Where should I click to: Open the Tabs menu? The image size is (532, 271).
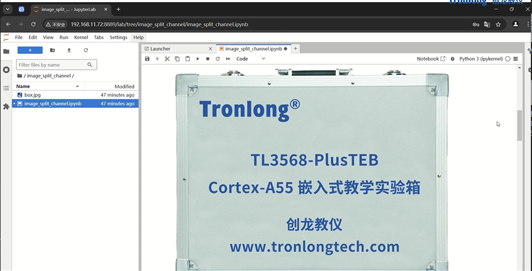pos(99,37)
